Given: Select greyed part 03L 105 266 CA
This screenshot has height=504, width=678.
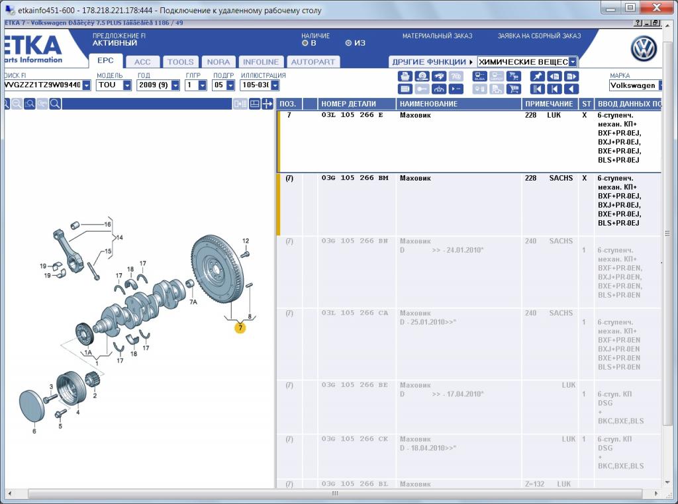Looking at the screenshot, I should 355,313.
